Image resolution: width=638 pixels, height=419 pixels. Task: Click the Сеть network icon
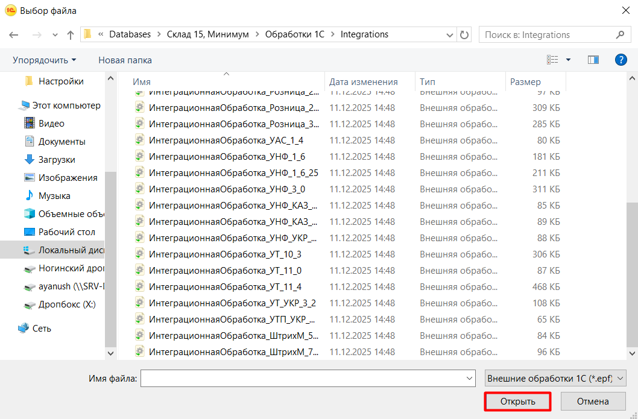(24, 329)
